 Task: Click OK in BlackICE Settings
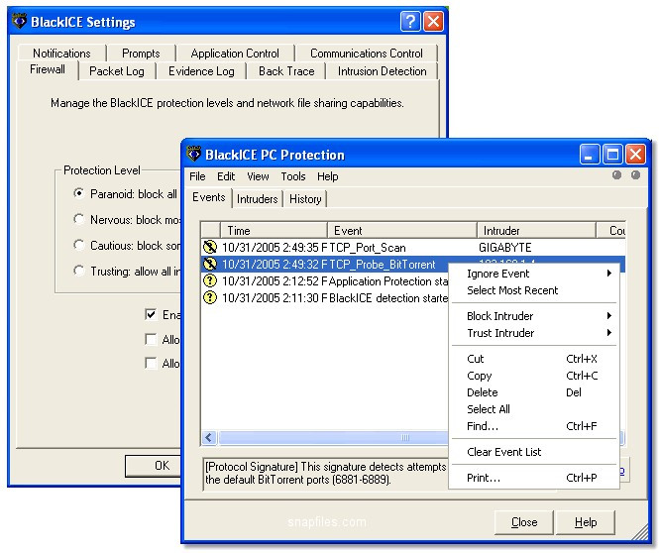154,465
